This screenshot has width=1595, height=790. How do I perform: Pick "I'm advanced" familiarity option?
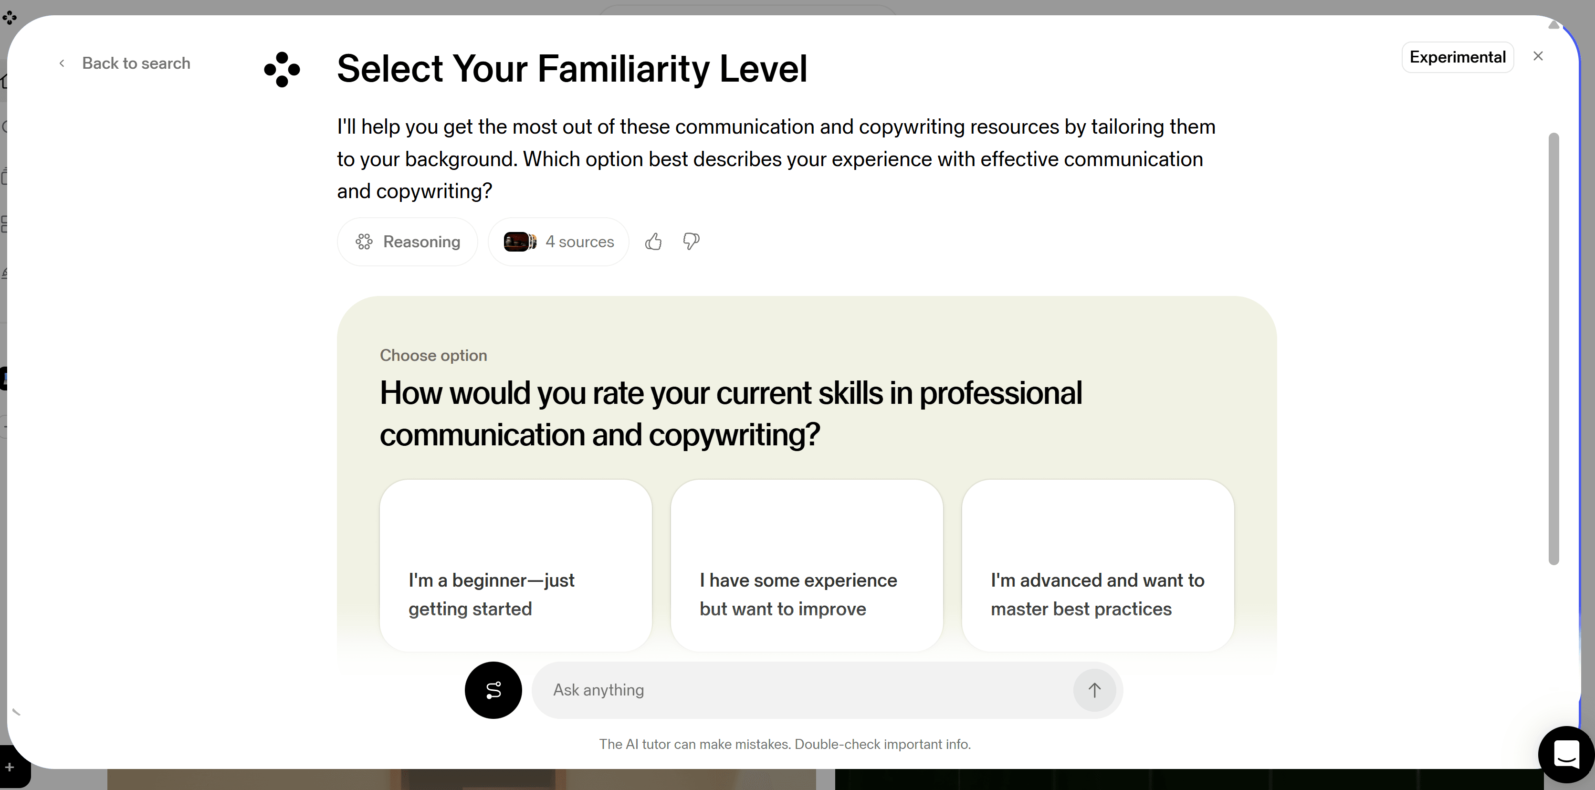(1097, 565)
